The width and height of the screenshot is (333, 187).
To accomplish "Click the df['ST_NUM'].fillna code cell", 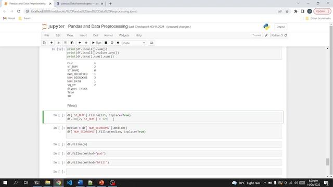I will [174, 117].
